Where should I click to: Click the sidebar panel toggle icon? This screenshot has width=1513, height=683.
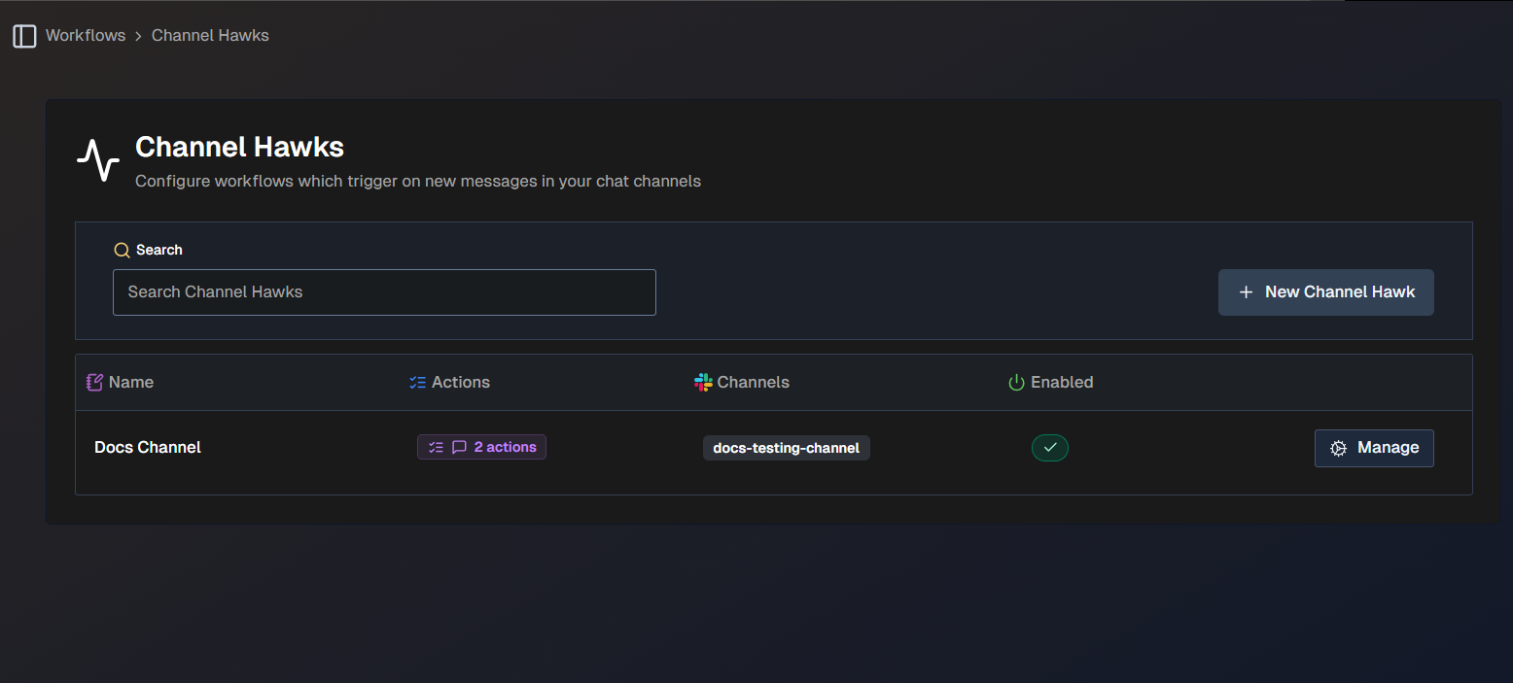(x=24, y=36)
